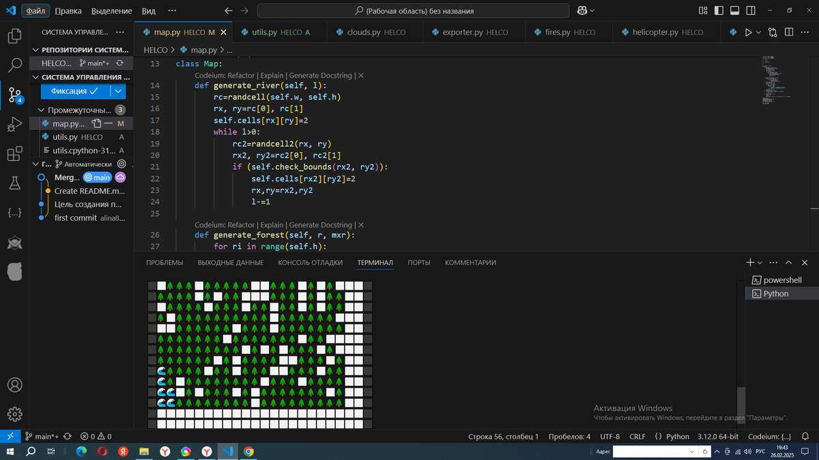Collapse the РЕПОЗИТОРИИ СИСТЕМ... section
This screenshot has width=819, height=460.
click(x=36, y=50)
